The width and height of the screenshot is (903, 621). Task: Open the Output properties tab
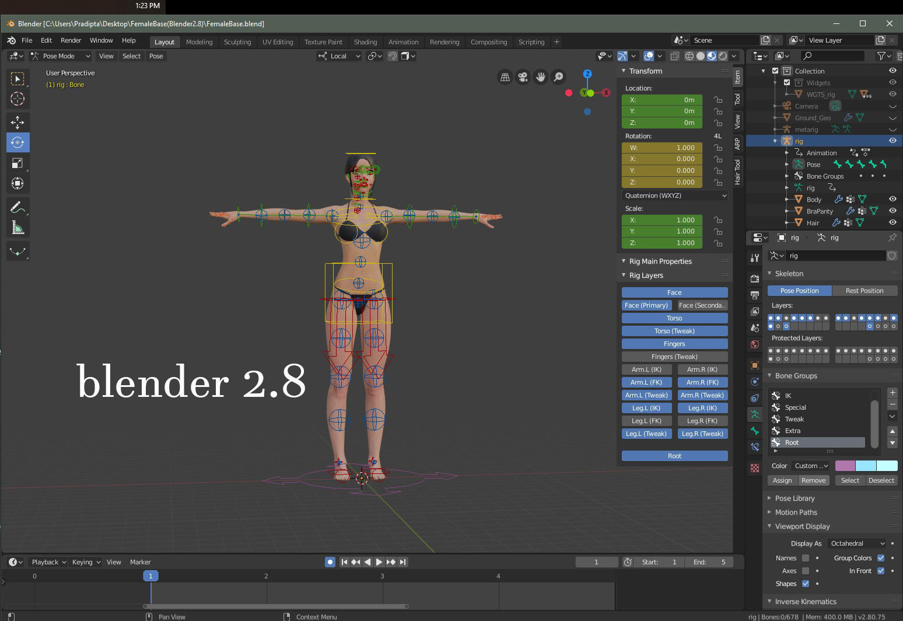pos(755,295)
